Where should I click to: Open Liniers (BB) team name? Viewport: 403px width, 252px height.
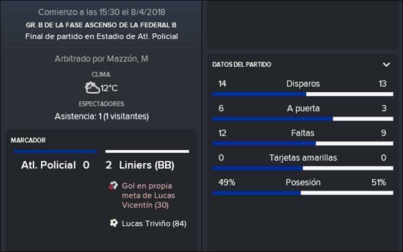pyautogui.click(x=147, y=165)
